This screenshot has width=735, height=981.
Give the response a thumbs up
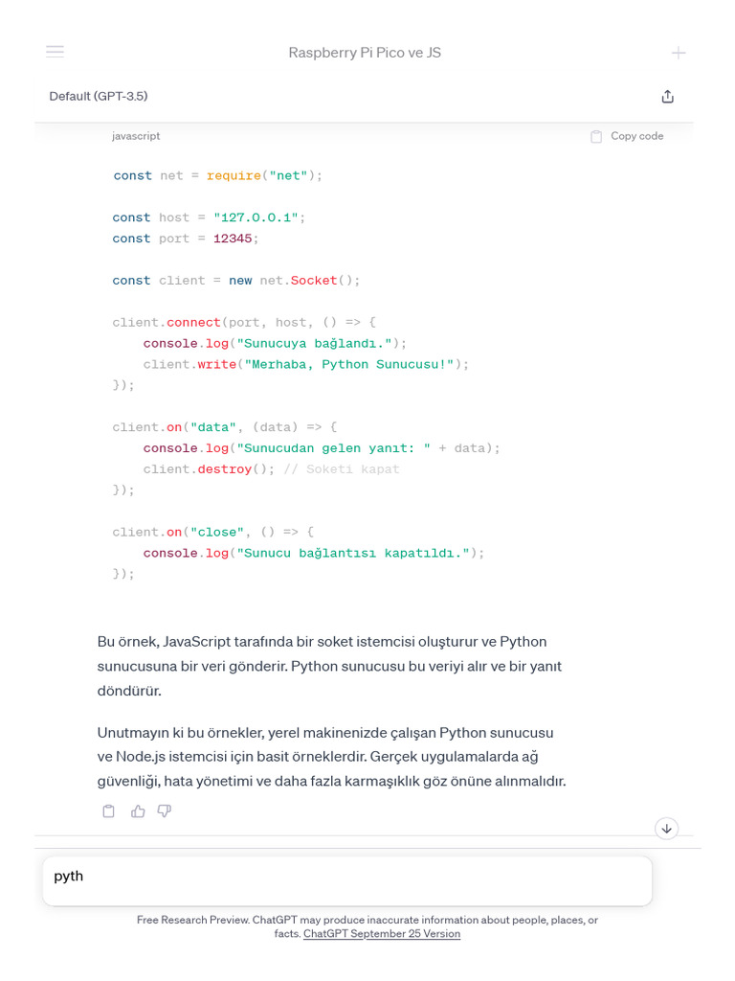138,811
